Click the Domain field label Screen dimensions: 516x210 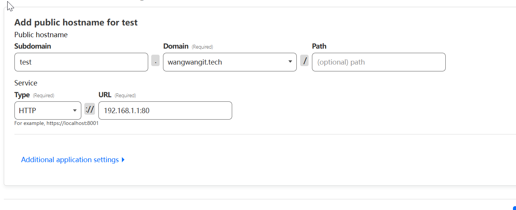point(176,46)
